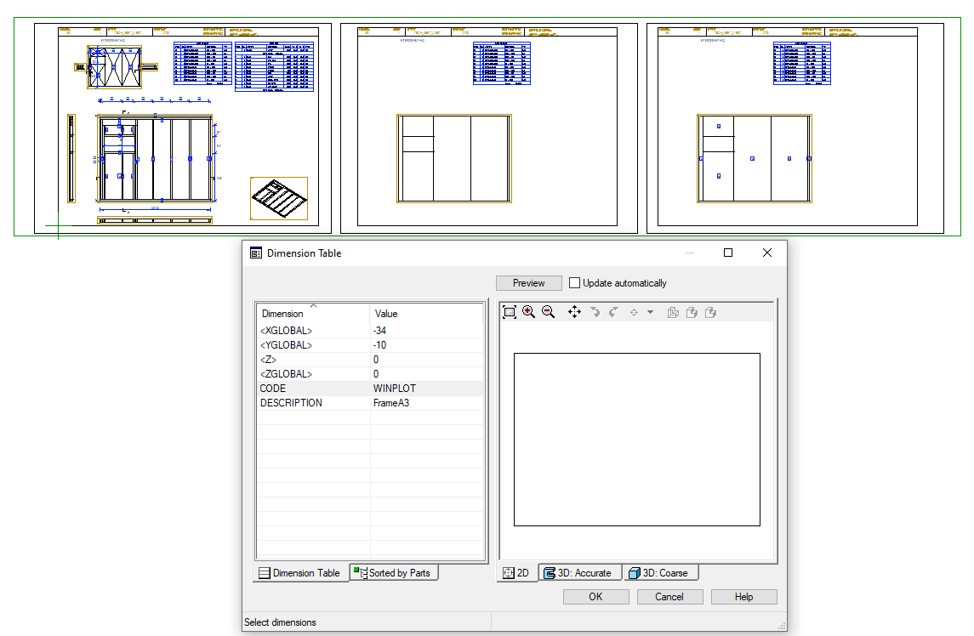Click the rotate left arrow icon
This screenshot has height=636, width=974.
coord(595,312)
